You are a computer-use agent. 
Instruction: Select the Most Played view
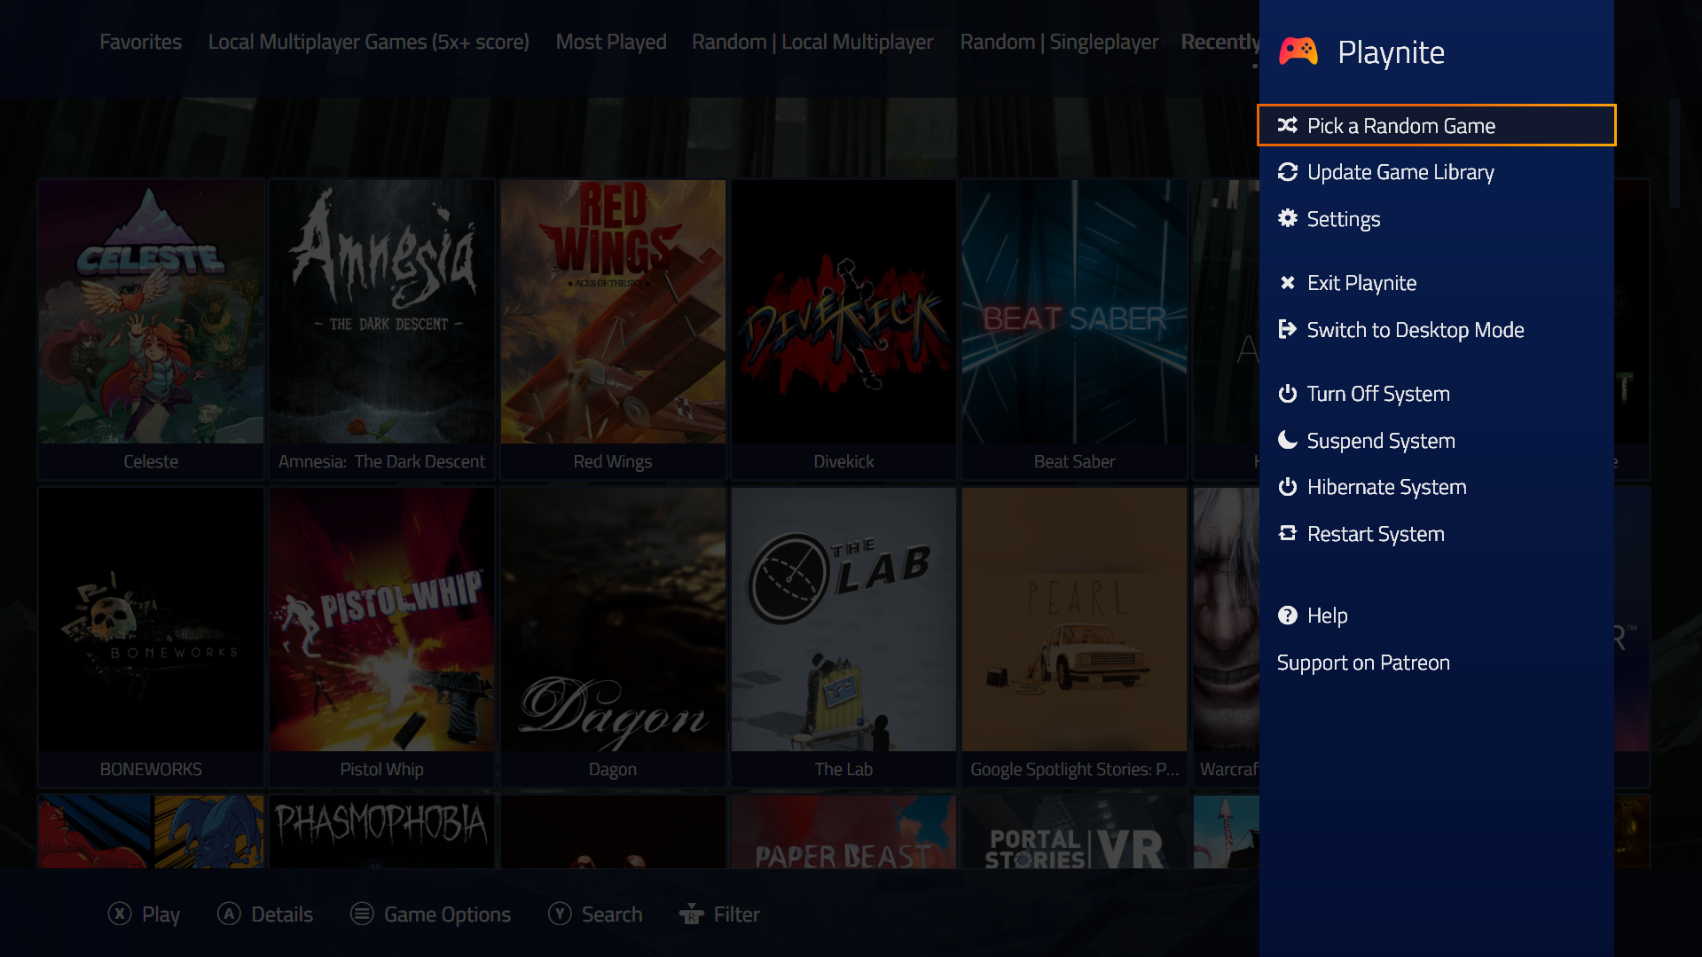pos(610,41)
